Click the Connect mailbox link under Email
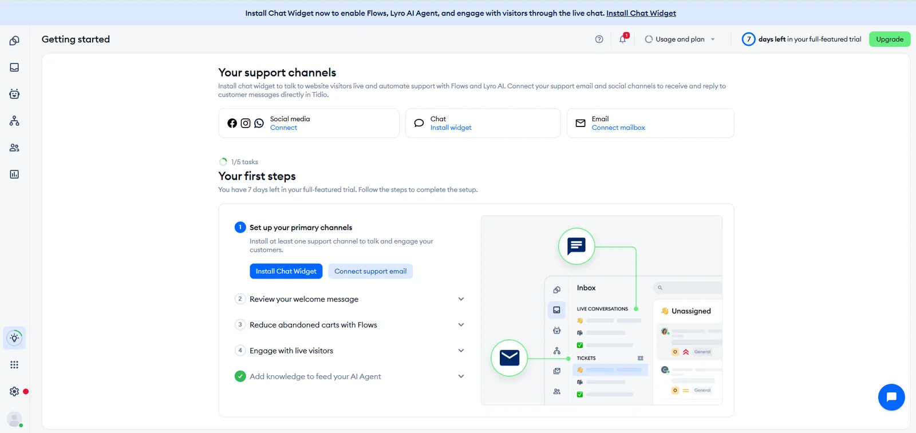The height and width of the screenshot is (433, 916). point(618,128)
